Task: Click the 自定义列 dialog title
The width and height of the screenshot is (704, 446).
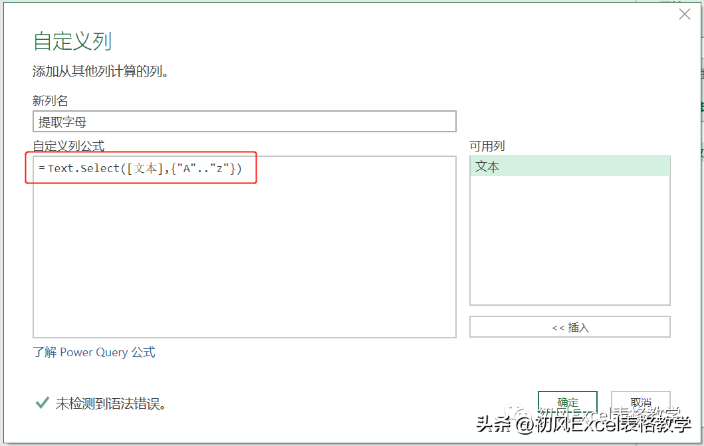Action: 72,41
